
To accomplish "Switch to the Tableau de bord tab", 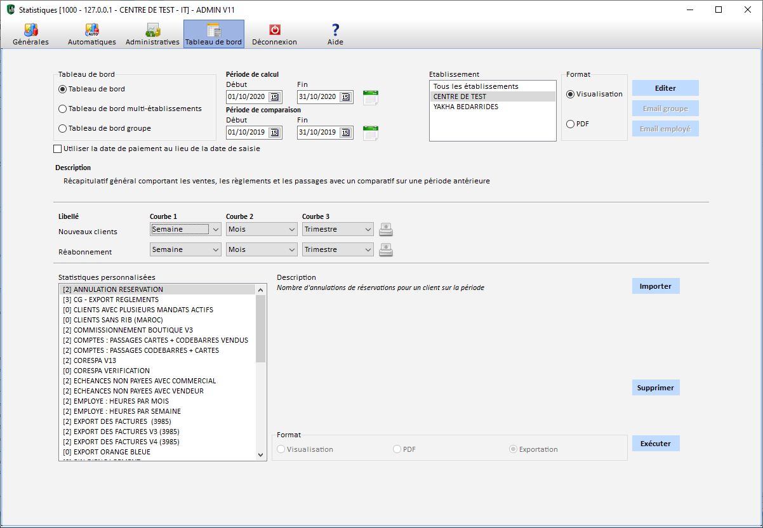I will click(x=213, y=34).
